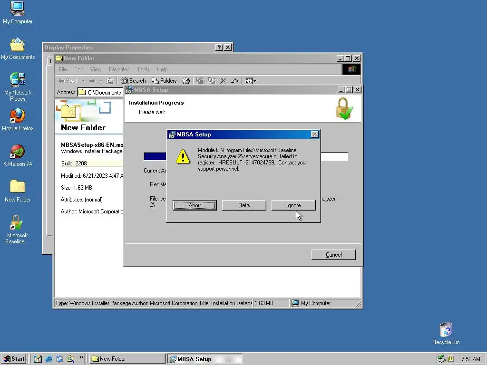The height and width of the screenshot is (365, 487).
Task: Click the Build: 2208 field in the details pane
Action: click(92, 163)
